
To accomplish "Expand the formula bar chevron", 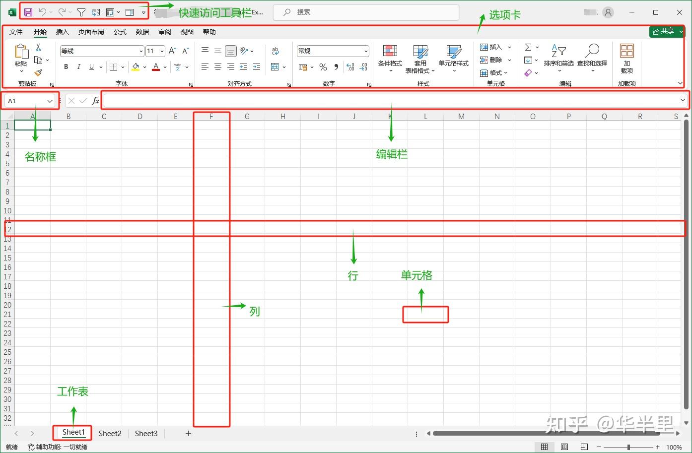I will pyautogui.click(x=683, y=100).
